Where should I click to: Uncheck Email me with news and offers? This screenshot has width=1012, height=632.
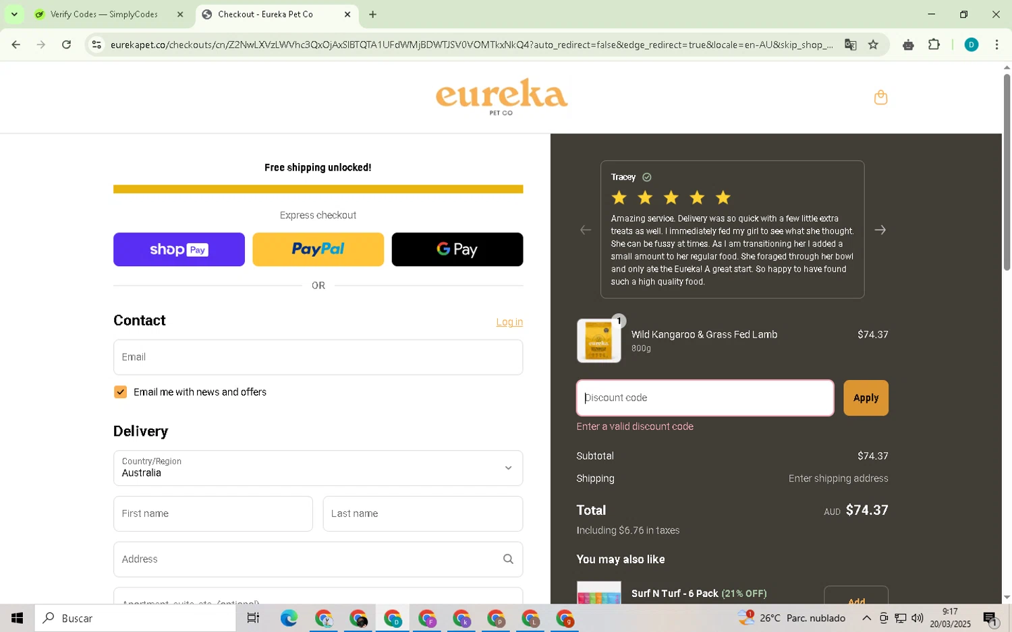point(120,392)
